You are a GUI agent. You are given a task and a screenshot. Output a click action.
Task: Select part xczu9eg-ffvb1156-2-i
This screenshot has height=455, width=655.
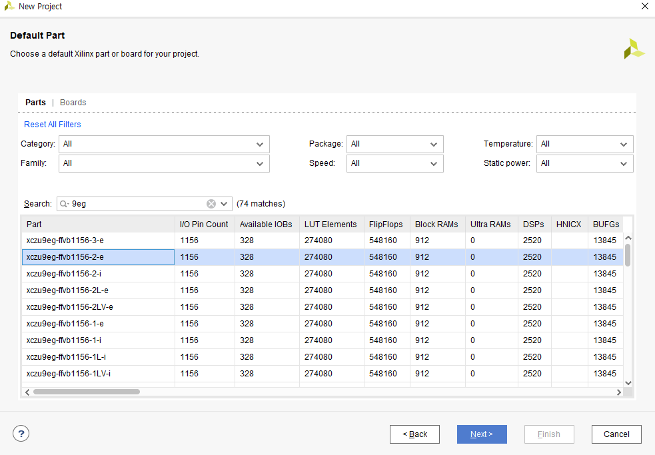98,274
